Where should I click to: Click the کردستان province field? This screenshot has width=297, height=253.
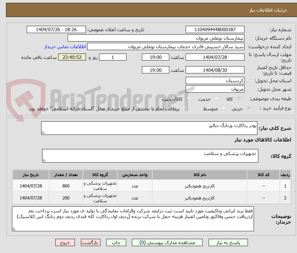(215, 80)
